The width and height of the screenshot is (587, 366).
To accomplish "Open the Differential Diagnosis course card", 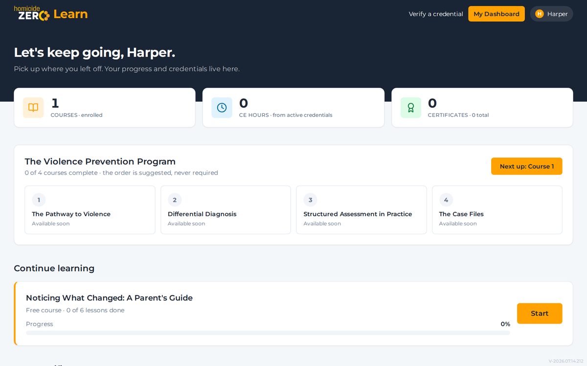I will click(x=226, y=210).
